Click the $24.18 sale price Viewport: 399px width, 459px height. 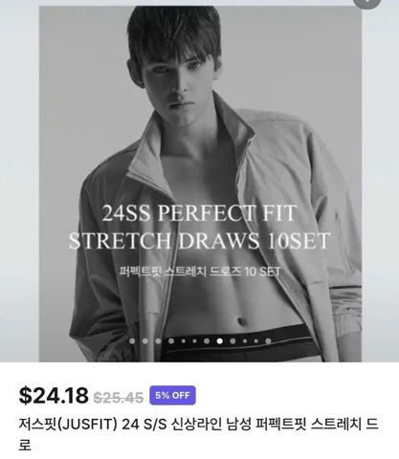(54, 396)
